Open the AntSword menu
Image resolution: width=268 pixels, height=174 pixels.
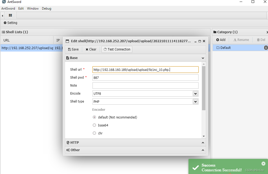click(8, 9)
